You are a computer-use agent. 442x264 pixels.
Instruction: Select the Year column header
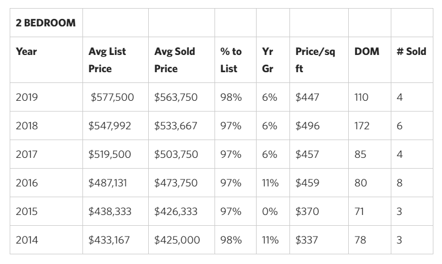click(x=26, y=52)
